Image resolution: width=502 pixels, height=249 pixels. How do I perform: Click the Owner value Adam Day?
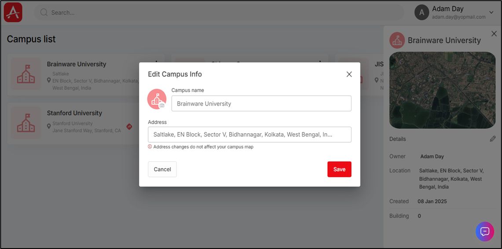[432, 157]
